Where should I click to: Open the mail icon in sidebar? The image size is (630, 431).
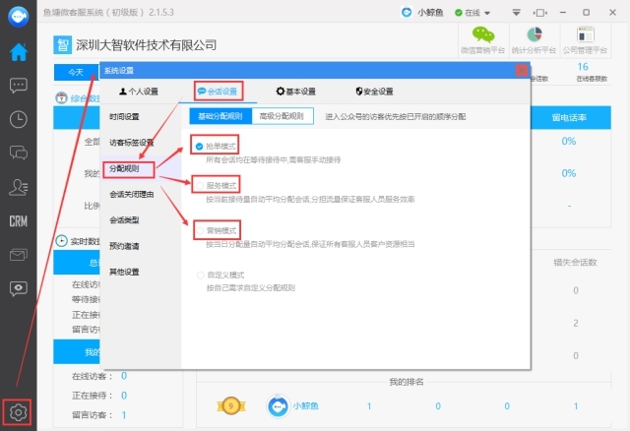click(x=19, y=255)
